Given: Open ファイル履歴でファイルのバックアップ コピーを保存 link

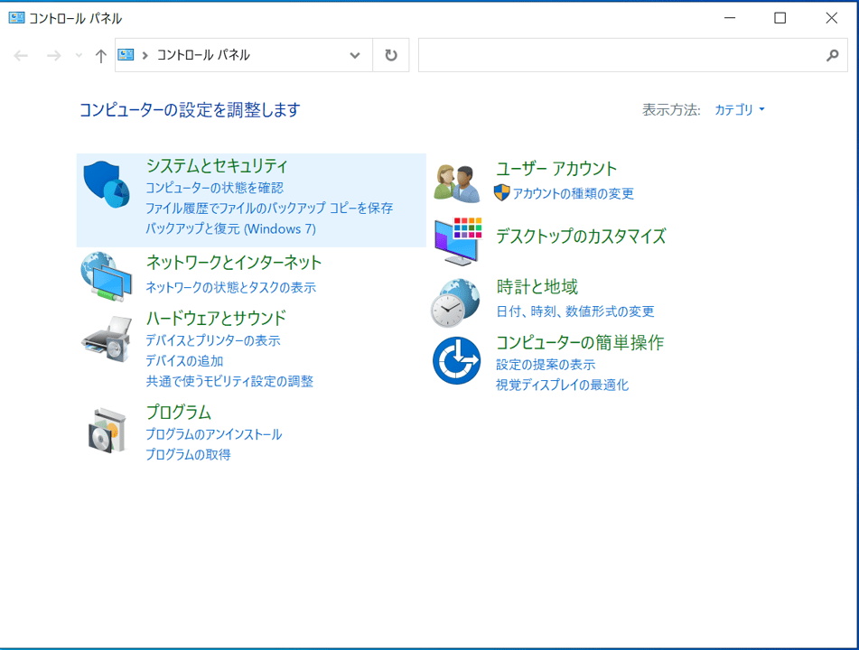Looking at the screenshot, I should (x=269, y=208).
